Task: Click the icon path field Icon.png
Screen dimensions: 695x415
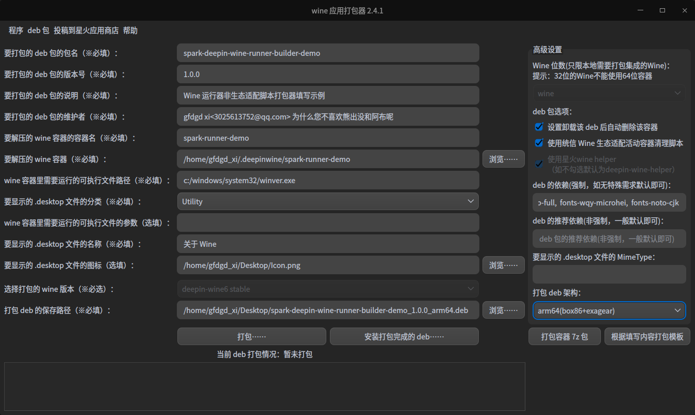Action: (328, 265)
